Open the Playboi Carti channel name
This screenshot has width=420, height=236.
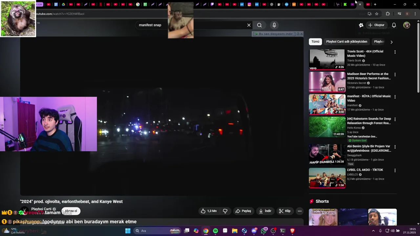(41, 209)
